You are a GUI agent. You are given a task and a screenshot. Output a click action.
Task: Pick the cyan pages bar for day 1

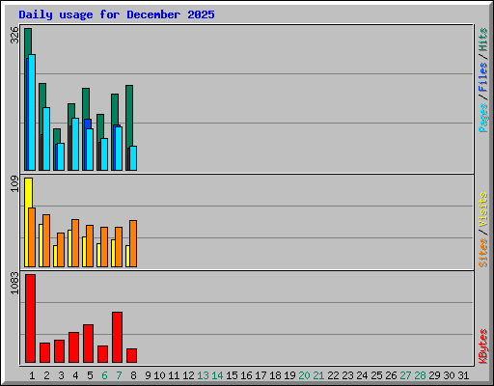tap(32, 112)
